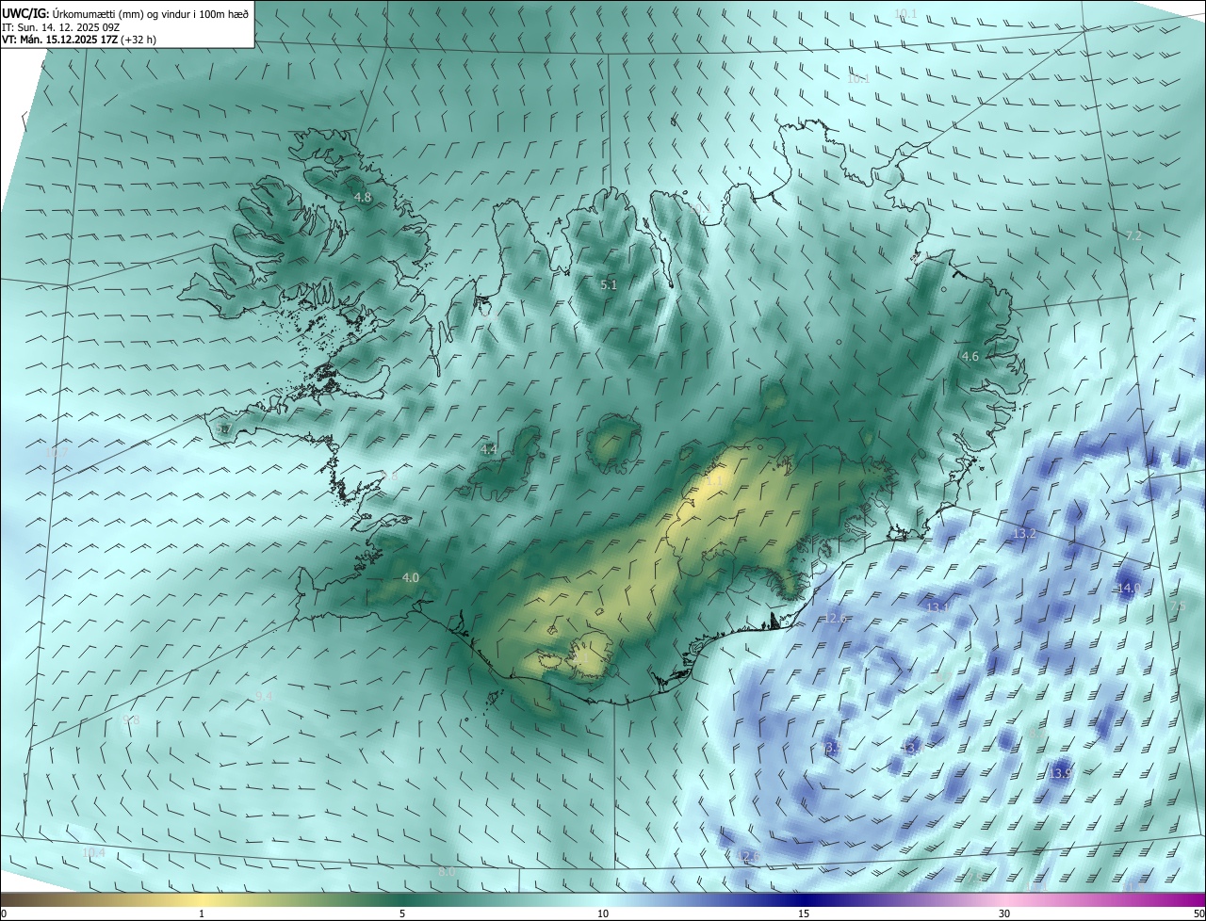The height and width of the screenshot is (921, 1206).
Task: Click the 4.4 value in west-central Iceland
Action: 489,450
